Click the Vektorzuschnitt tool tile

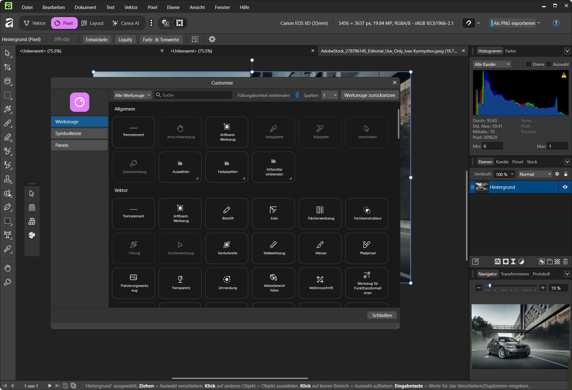(320, 283)
